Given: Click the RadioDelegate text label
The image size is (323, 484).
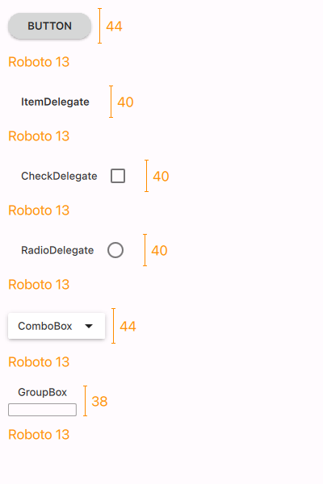Looking at the screenshot, I should click(x=57, y=250).
